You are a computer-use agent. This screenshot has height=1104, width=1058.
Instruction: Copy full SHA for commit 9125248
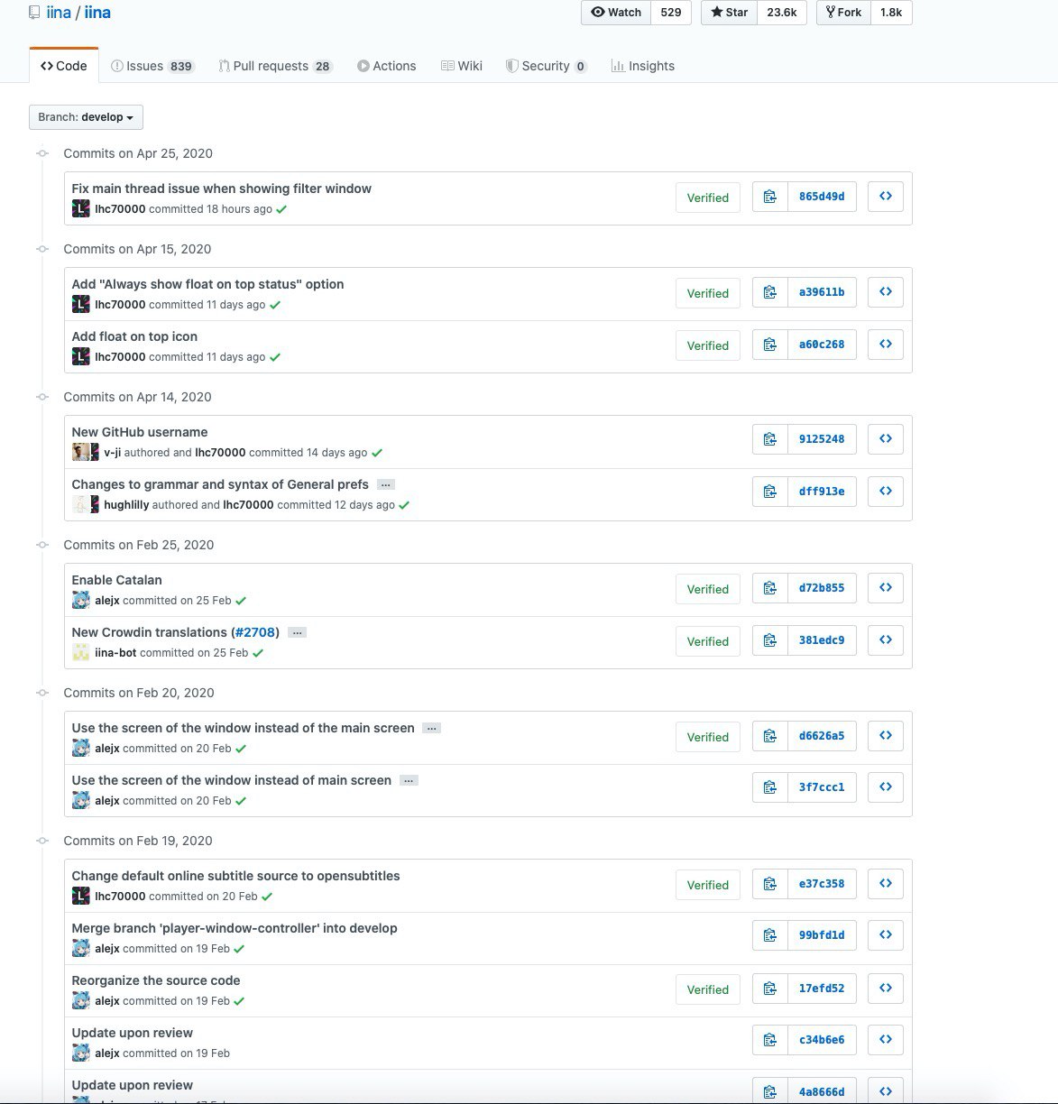[x=769, y=439]
